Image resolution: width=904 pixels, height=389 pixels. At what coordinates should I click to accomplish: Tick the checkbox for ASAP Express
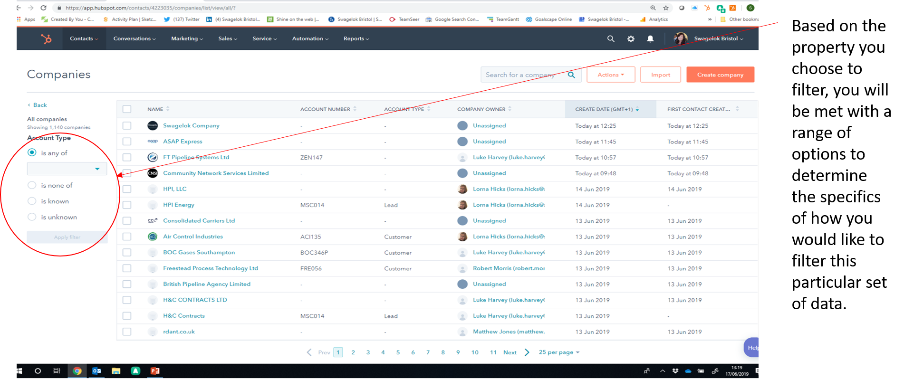coord(127,142)
